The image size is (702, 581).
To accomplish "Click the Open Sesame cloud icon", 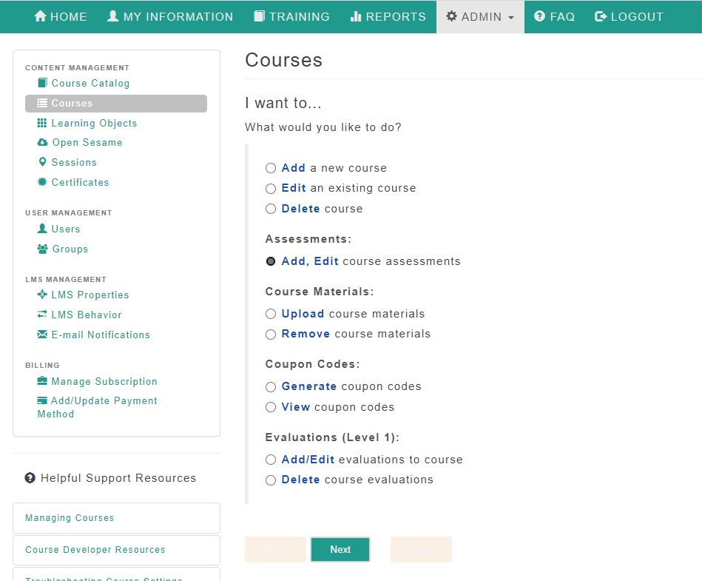I will [x=42, y=142].
